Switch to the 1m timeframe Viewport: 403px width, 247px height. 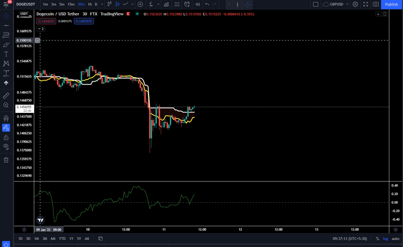click(45, 4)
